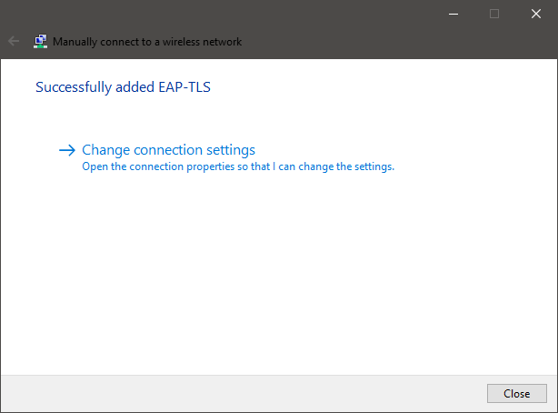Close the wizard using title bar X

(x=536, y=14)
